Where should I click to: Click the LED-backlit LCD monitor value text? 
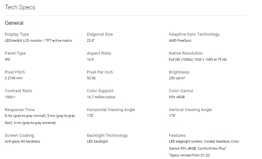(x=38, y=40)
